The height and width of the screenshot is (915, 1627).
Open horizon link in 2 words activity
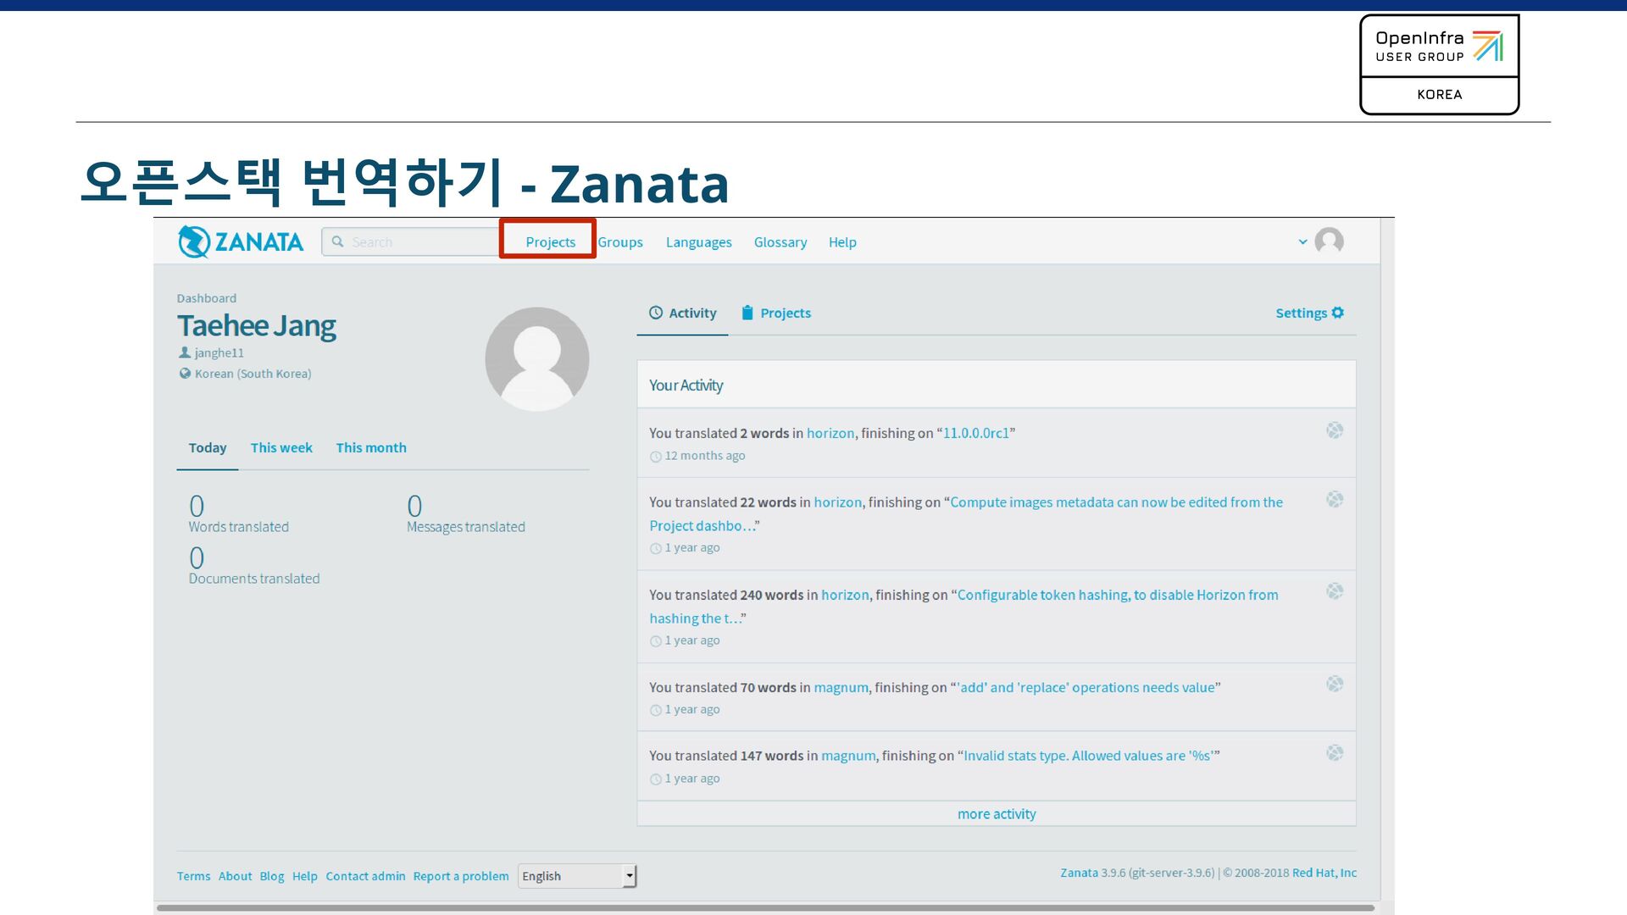click(x=830, y=433)
